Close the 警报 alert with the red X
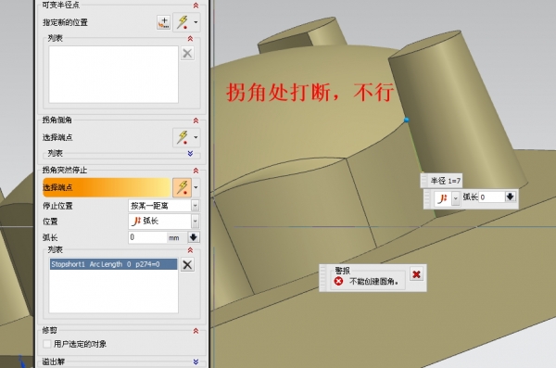556x368 pixels. (417, 274)
